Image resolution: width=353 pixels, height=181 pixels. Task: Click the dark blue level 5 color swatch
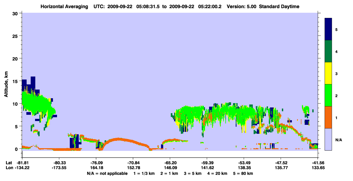tap(328, 29)
